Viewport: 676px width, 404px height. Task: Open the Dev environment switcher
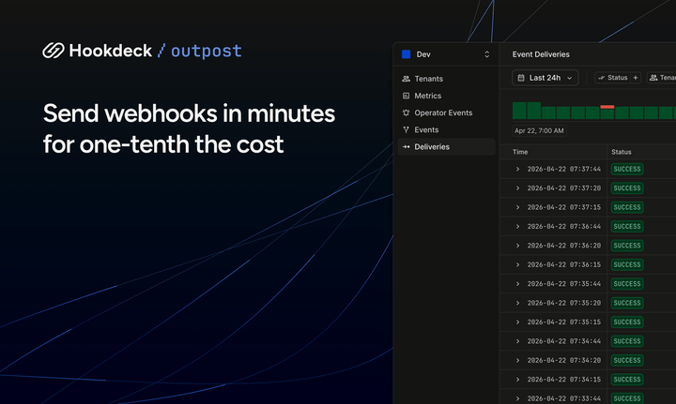coord(486,54)
